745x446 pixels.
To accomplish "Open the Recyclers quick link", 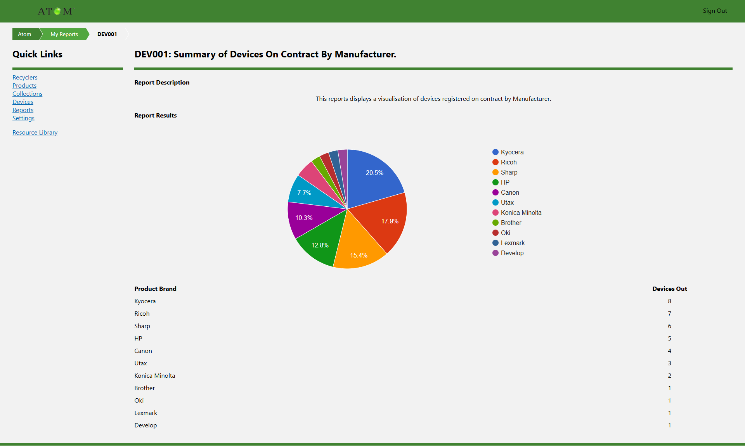I will [25, 78].
